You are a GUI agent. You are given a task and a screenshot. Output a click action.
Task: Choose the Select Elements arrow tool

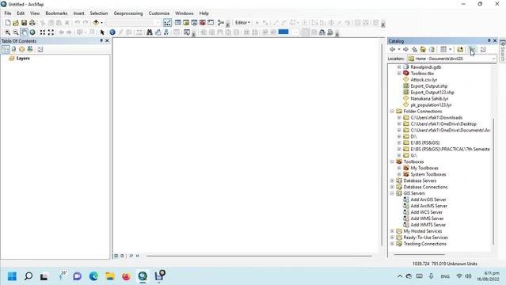point(102,32)
